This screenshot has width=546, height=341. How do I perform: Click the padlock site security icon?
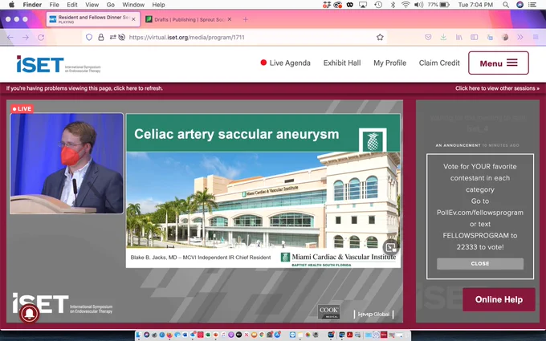pyautogui.click(x=101, y=37)
